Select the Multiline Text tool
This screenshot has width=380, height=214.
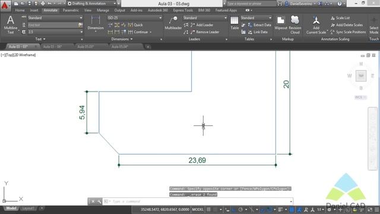(11, 24)
